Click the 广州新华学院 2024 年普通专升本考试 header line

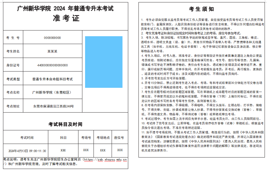tap(66, 9)
